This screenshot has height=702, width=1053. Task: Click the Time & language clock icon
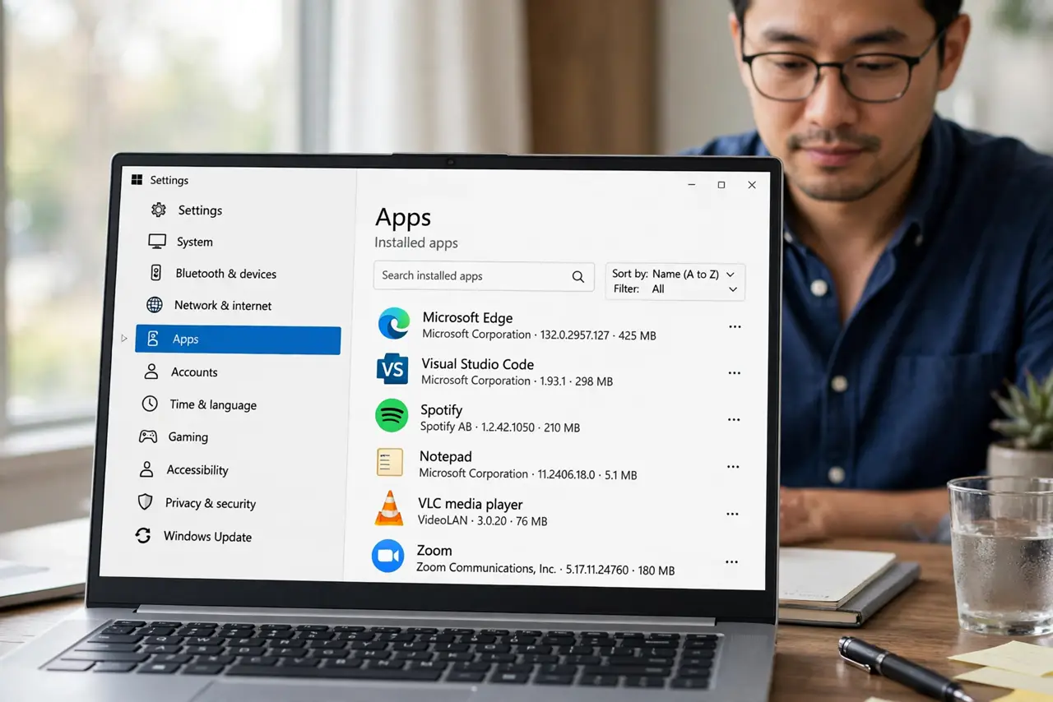click(150, 404)
